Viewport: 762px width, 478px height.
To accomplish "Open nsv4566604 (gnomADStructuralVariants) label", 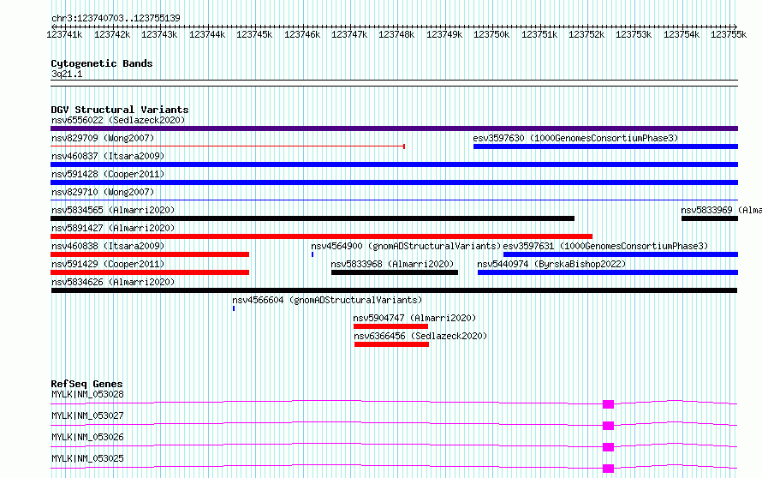I will click(x=327, y=300).
